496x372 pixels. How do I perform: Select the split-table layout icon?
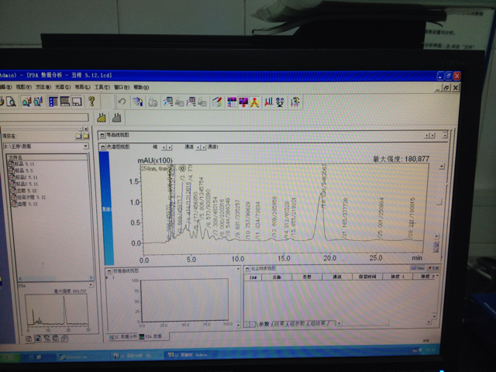click(x=65, y=102)
